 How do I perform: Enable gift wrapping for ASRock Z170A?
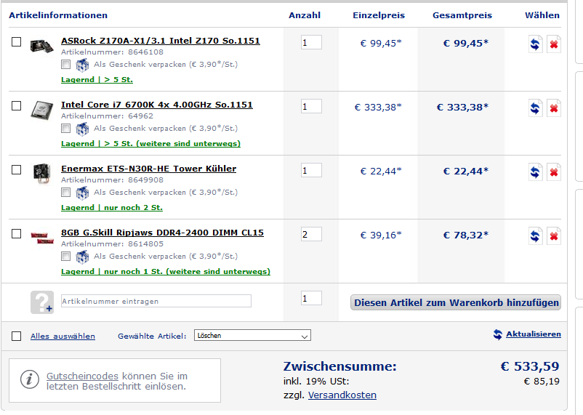click(66, 65)
